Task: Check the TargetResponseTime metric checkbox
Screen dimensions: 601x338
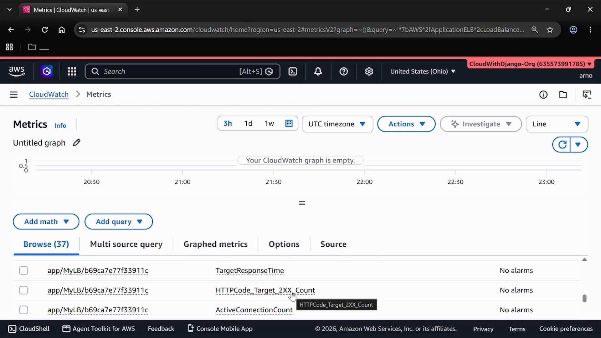Action: (23, 270)
